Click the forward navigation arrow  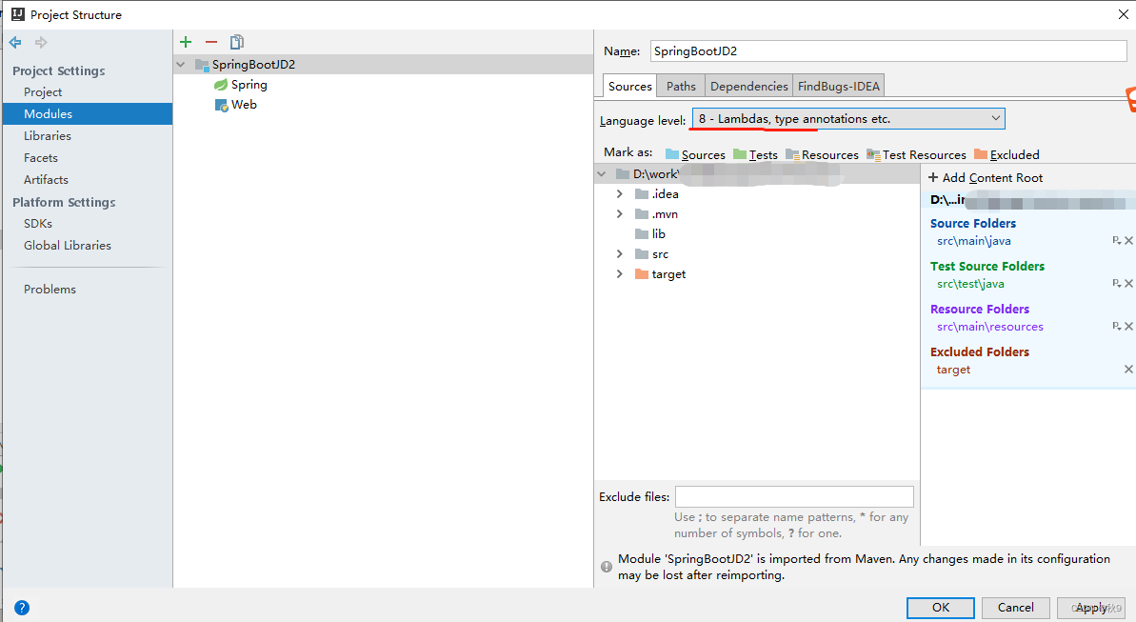[41, 43]
